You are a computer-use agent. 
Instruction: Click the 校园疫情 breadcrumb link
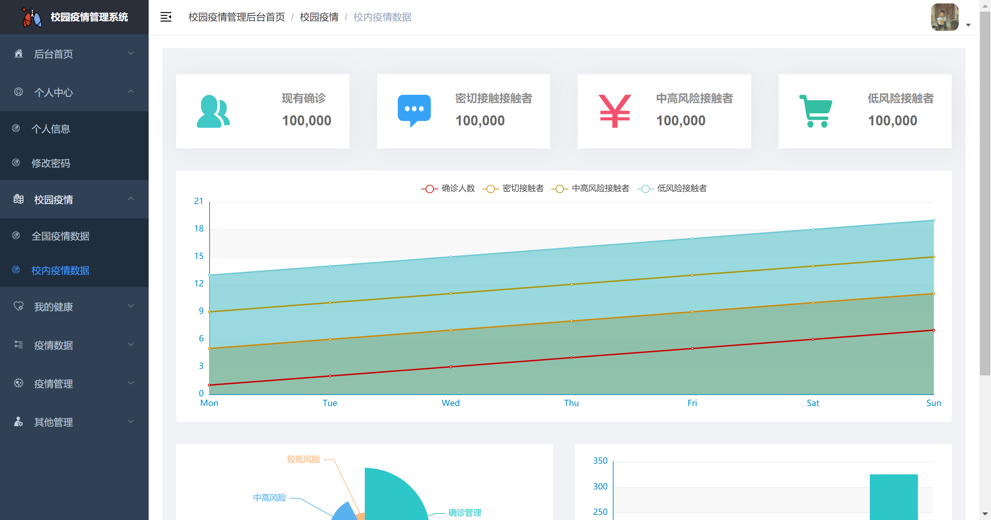[319, 17]
